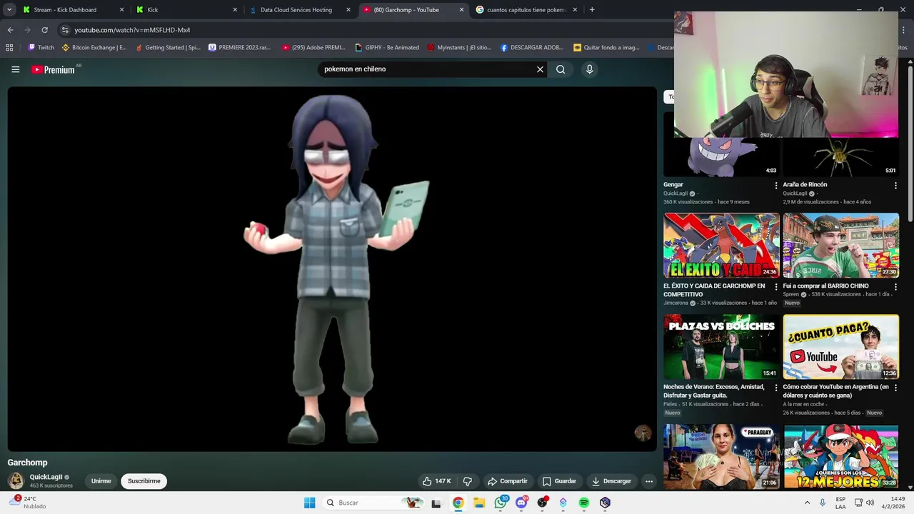Open GIPHY - Be Animated bookmark

[x=387, y=48]
